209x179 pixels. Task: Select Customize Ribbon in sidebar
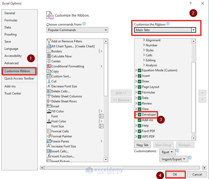[x=19, y=71]
